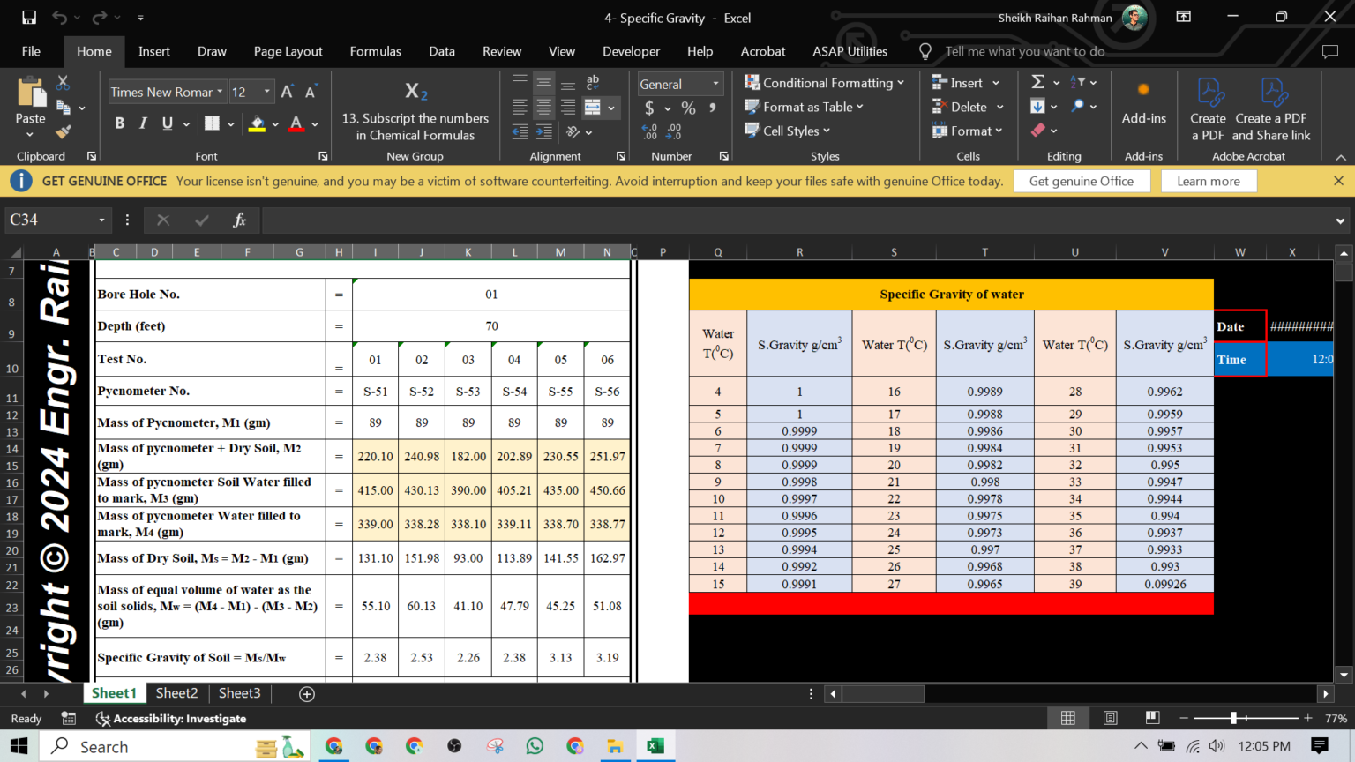The width and height of the screenshot is (1355, 762).
Task: Switch to Page Break Preview in status bar
Action: coord(1152,718)
